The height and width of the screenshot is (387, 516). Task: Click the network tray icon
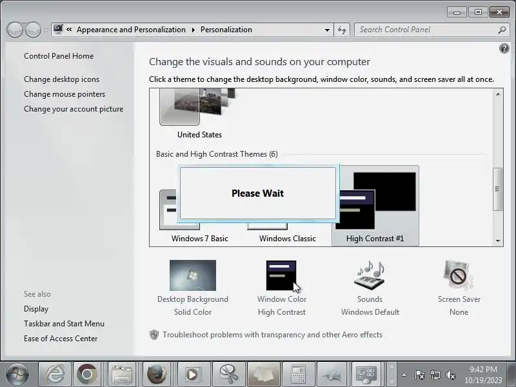click(435, 375)
